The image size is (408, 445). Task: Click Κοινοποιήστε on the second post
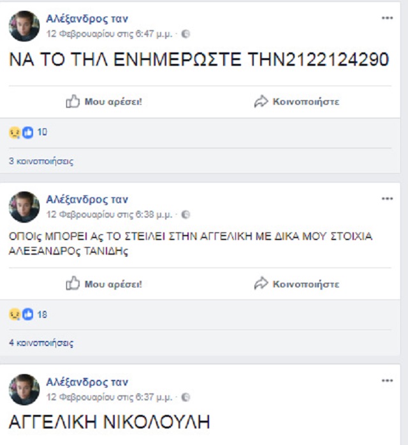[306, 284]
